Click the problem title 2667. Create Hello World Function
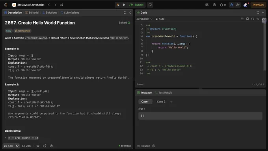Screen dimensions: 268x151 coord(40,23)
